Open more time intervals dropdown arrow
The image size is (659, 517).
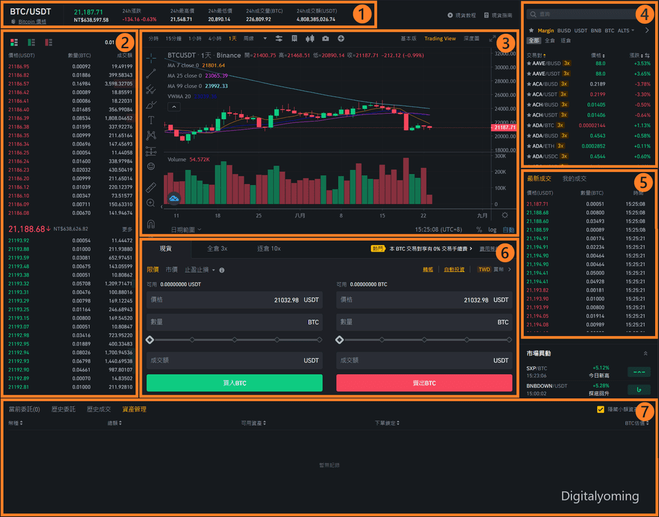pyautogui.click(x=265, y=39)
